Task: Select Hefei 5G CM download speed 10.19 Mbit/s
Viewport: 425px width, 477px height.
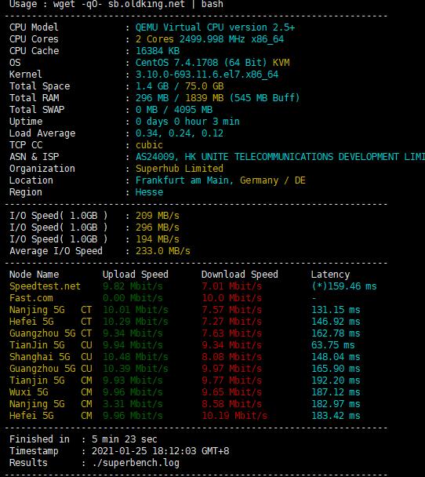Action: point(234,416)
